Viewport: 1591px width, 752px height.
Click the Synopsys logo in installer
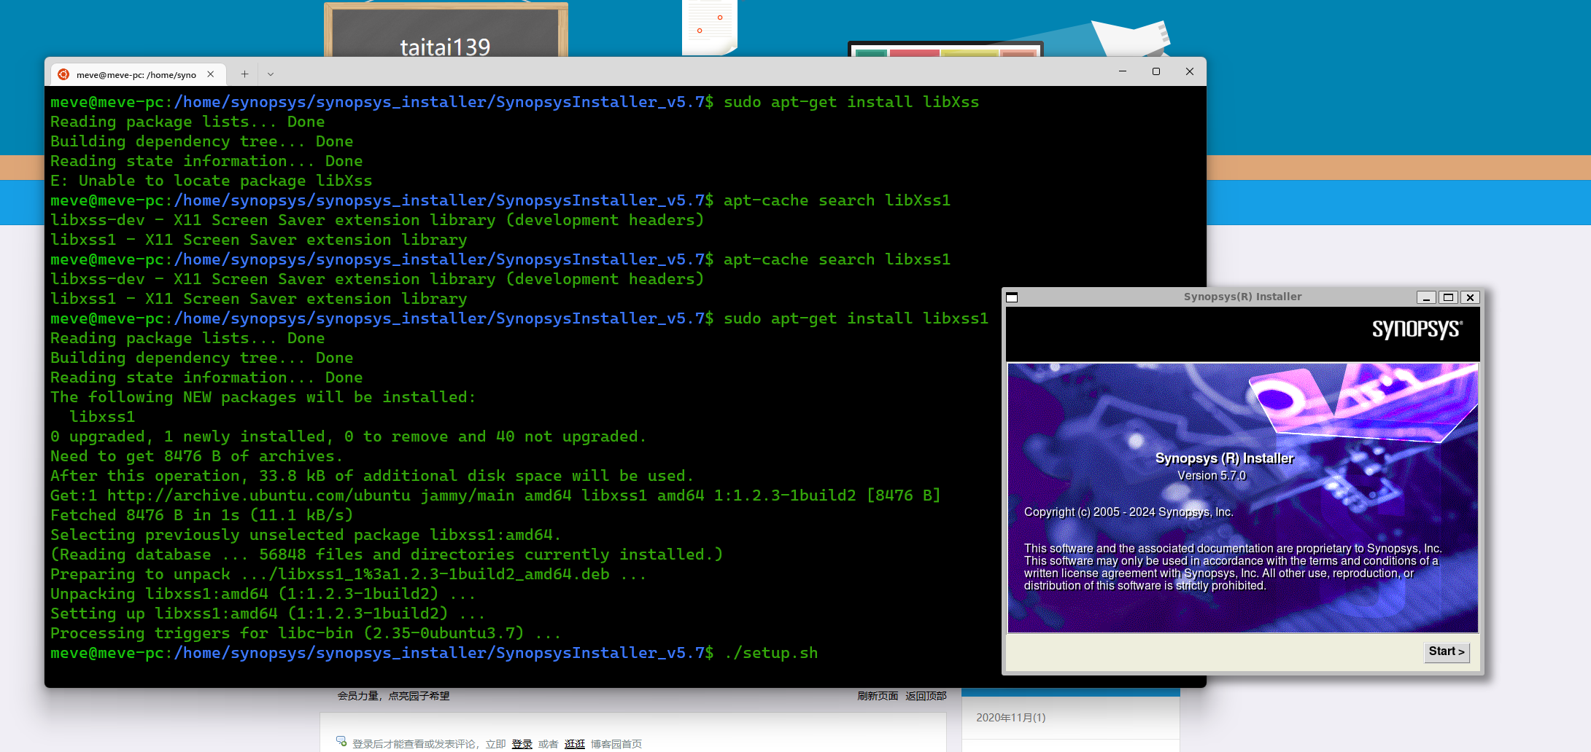click(1417, 329)
